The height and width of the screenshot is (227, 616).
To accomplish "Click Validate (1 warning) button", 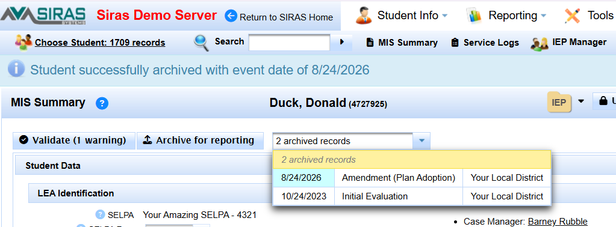I will coord(73,141).
